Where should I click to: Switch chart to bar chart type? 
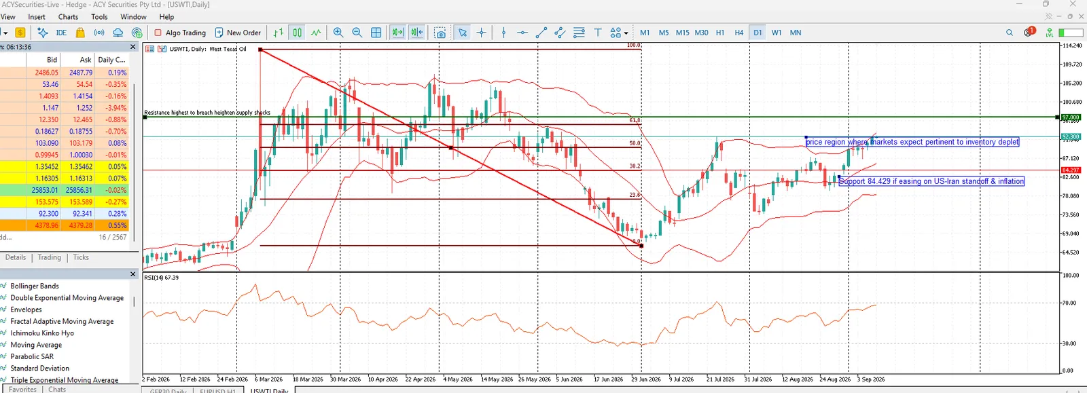279,33
